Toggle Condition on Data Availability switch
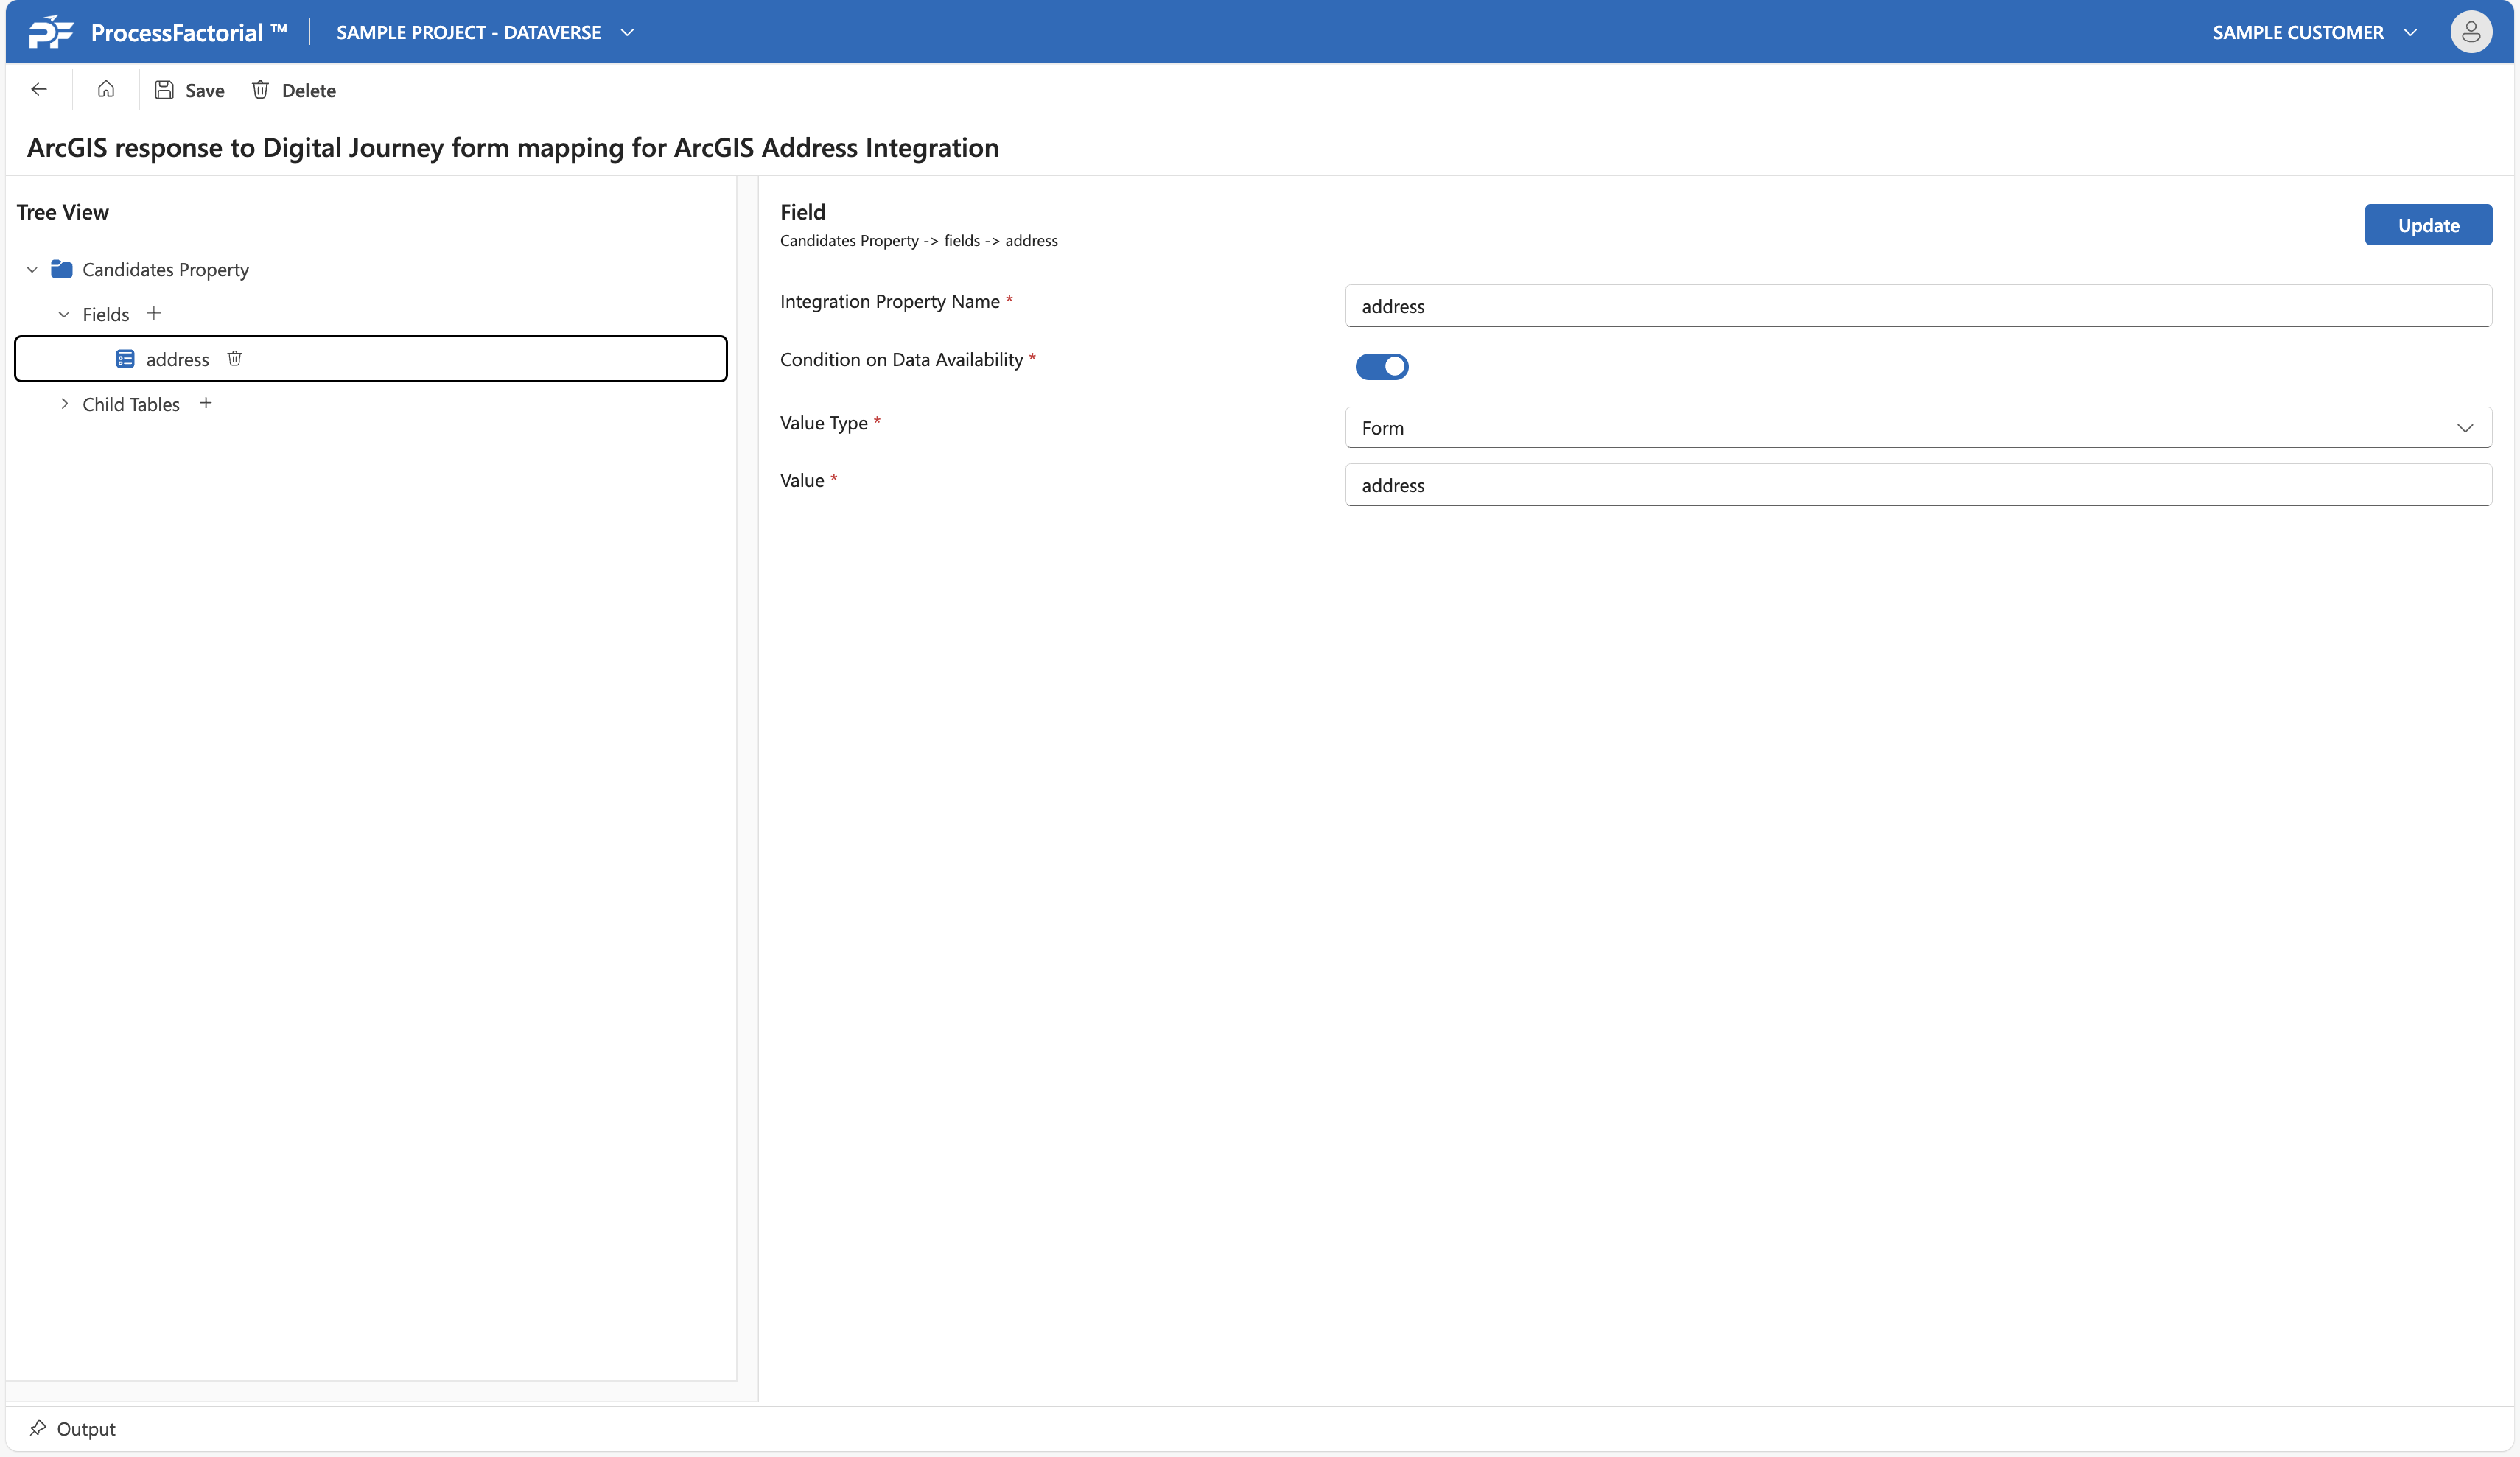The width and height of the screenshot is (2520, 1457). coord(1381,367)
